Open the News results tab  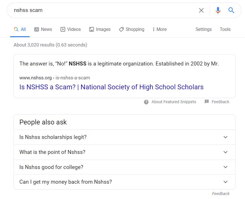click(43, 29)
